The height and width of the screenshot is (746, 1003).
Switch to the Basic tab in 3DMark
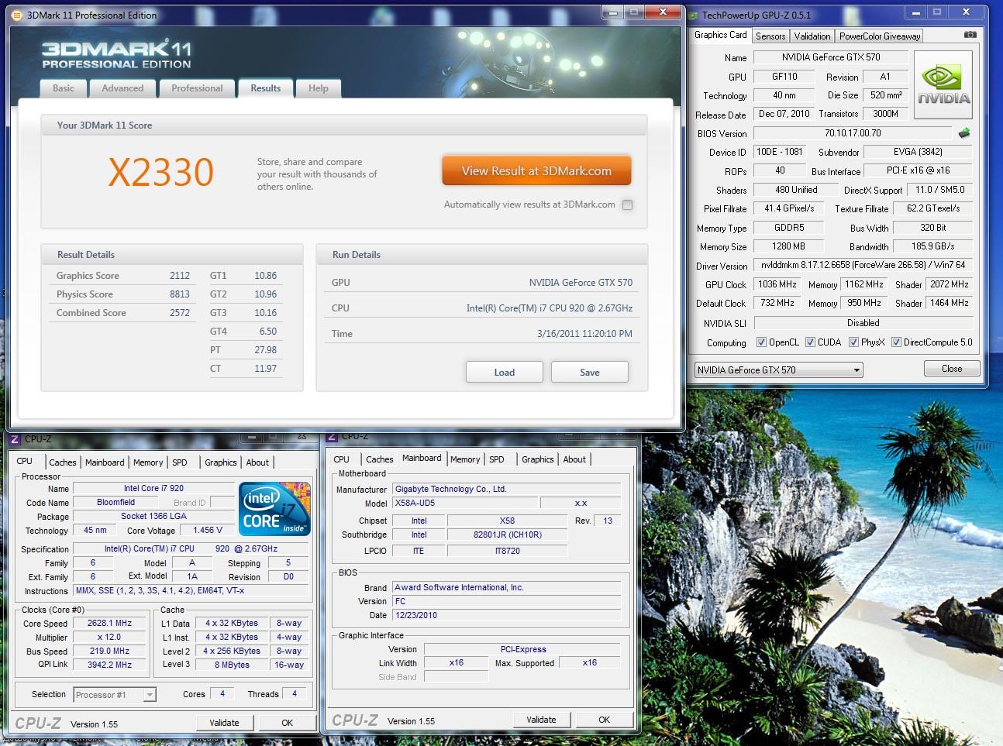[64, 88]
